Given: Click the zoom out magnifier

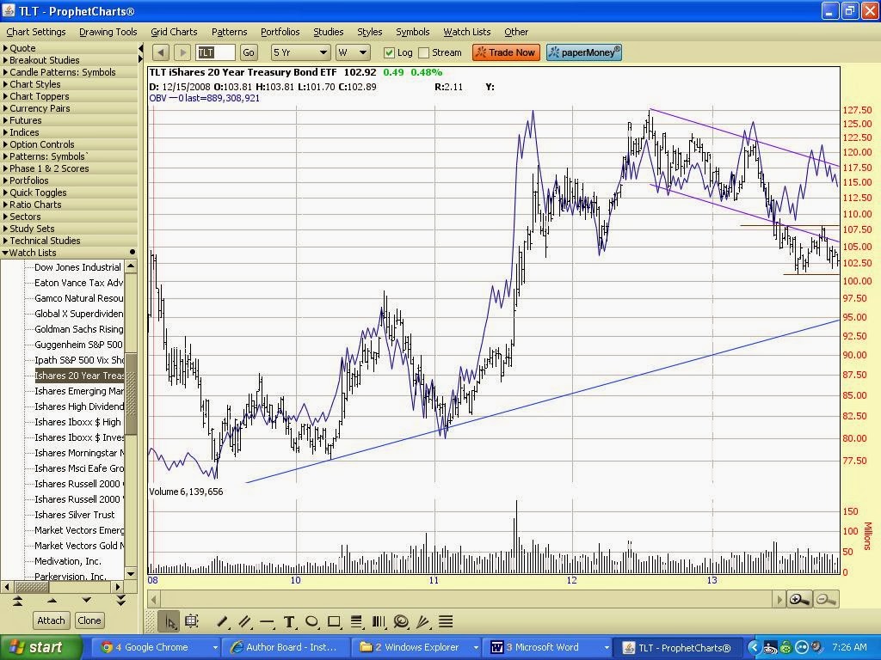Looking at the screenshot, I should [x=825, y=599].
